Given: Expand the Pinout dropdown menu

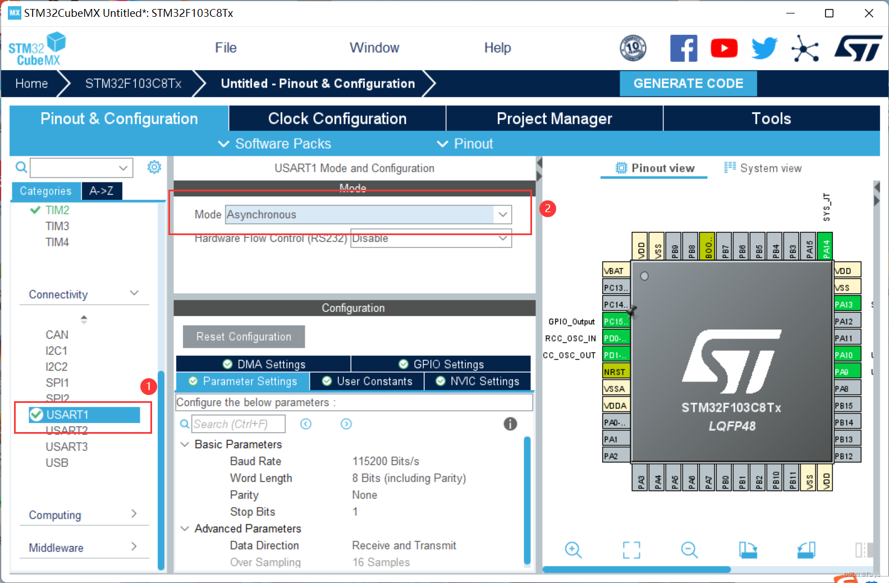Looking at the screenshot, I should (465, 144).
